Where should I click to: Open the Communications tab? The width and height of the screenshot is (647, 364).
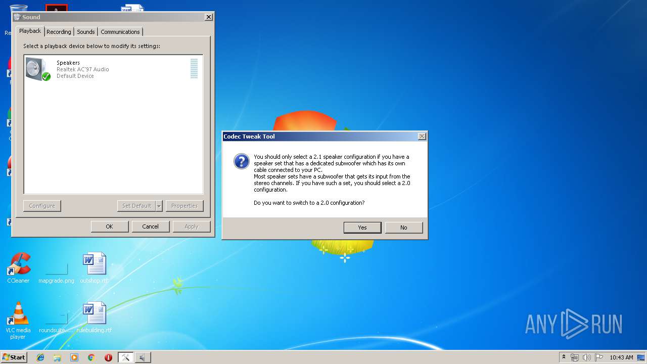120,32
